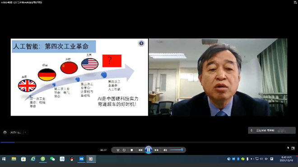Click the seek progress bar
The width and height of the screenshot is (298, 167).
tap(149, 142)
